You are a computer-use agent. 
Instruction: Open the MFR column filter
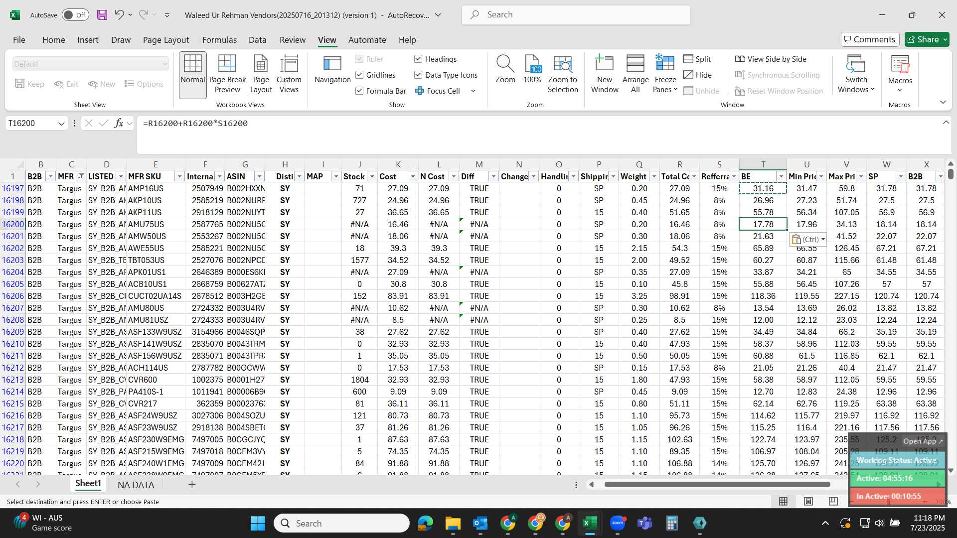click(x=81, y=176)
